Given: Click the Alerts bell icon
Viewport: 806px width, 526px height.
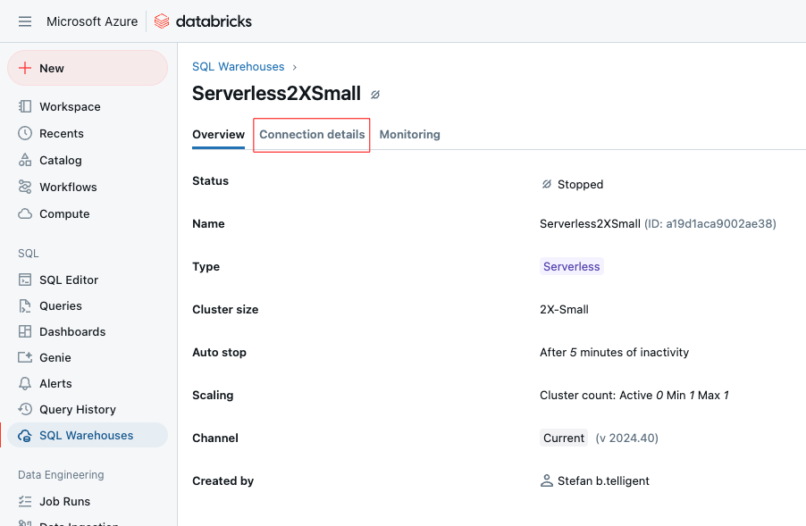Looking at the screenshot, I should coord(25,383).
